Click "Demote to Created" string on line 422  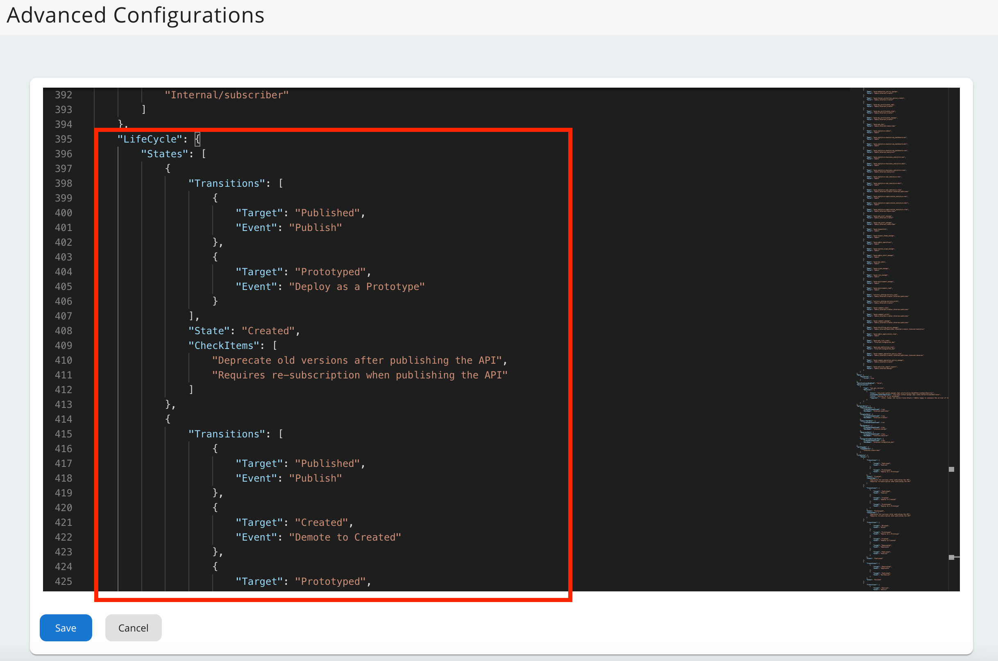click(345, 537)
